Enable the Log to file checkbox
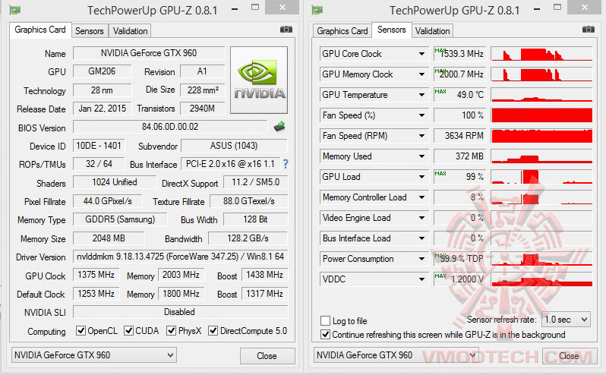Image resolution: width=606 pixels, height=375 pixels. 325,321
